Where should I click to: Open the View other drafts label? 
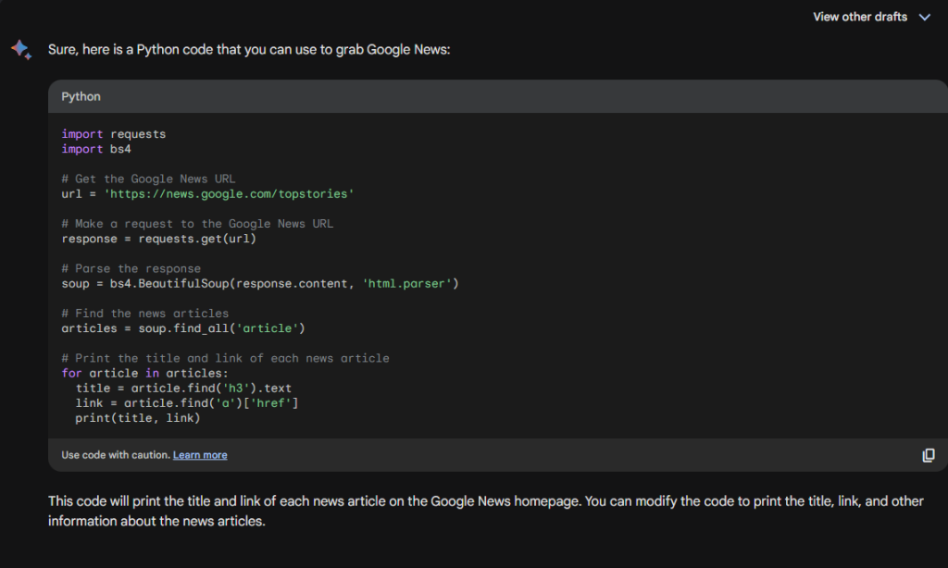(860, 17)
